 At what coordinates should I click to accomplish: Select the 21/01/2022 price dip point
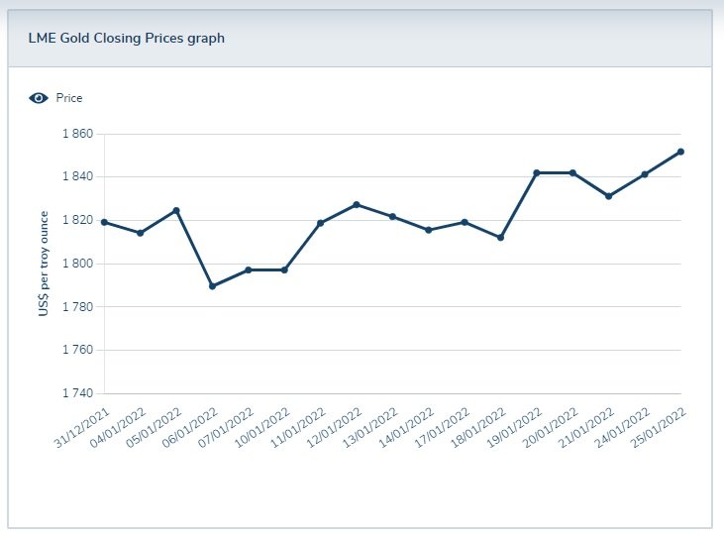[608, 196]
